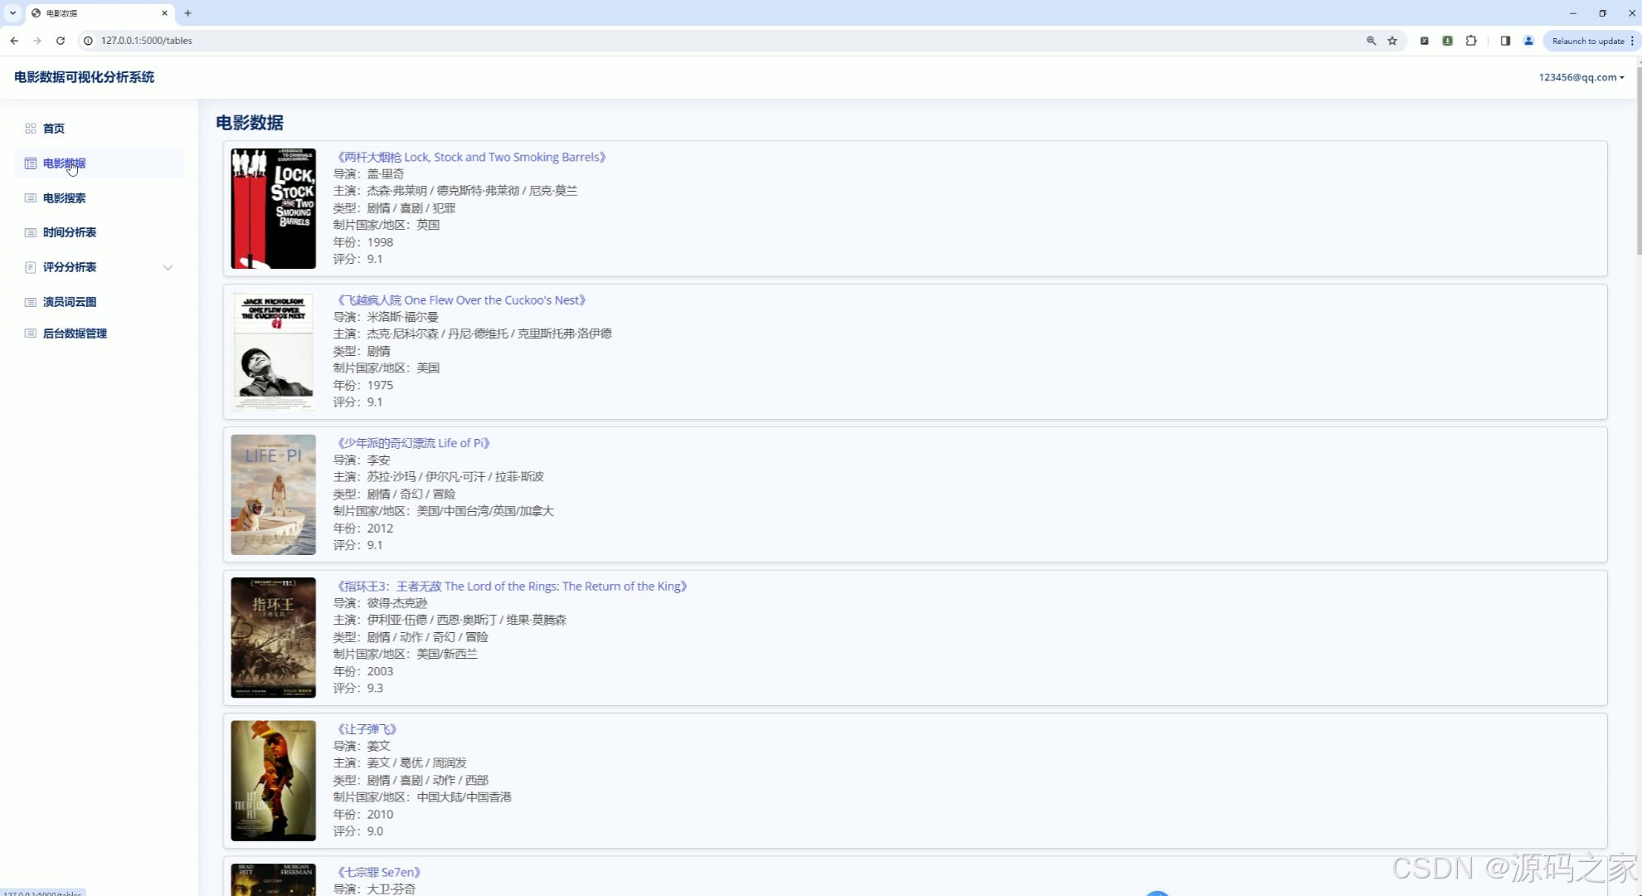Open a new browser tab
The height and width of the screenshot is (896, 1642).
tap(188, 13)
